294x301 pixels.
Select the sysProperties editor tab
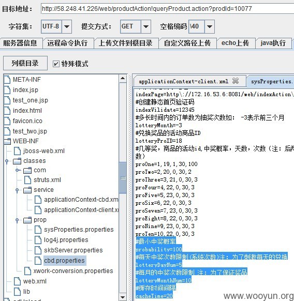click(271, 81)
